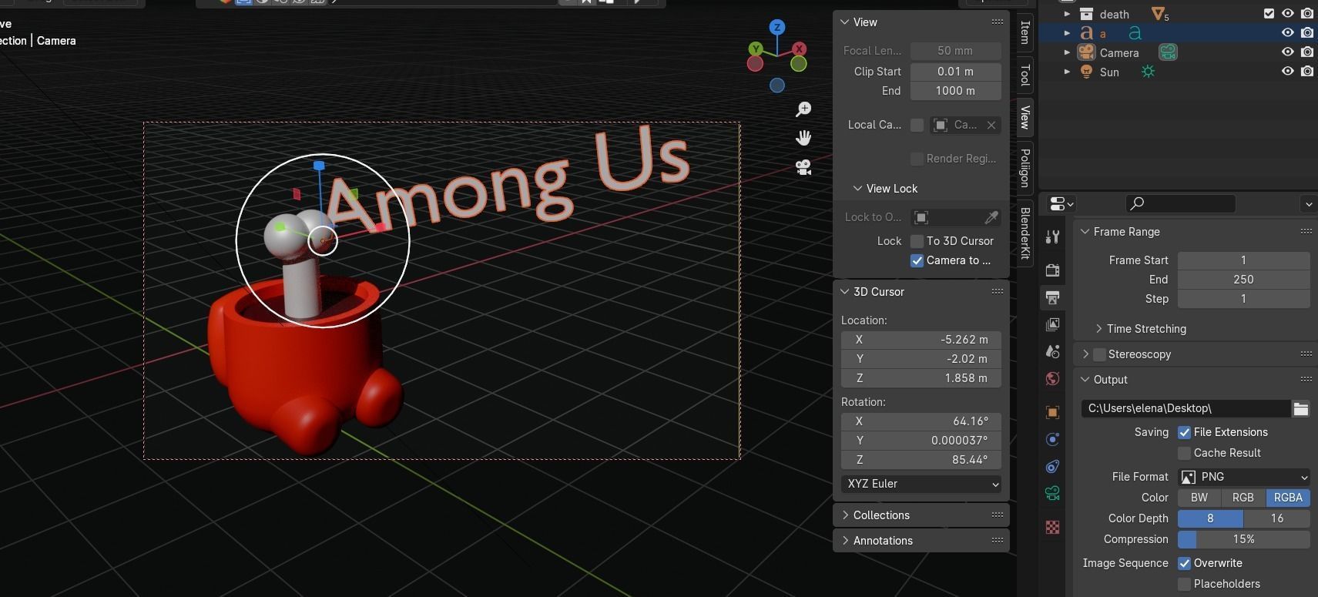The height and width of the screenshot is (597, 1318).
Task: Hide the death collection with eye icon
Action: pyautogui.click(x=1287, y=14)
